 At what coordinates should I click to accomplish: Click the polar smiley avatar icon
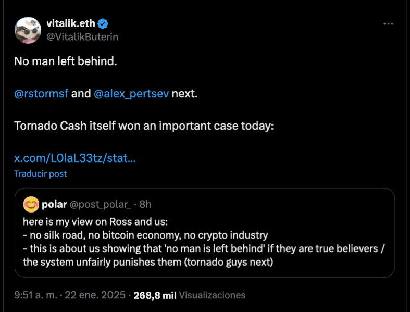coord(31,205)
